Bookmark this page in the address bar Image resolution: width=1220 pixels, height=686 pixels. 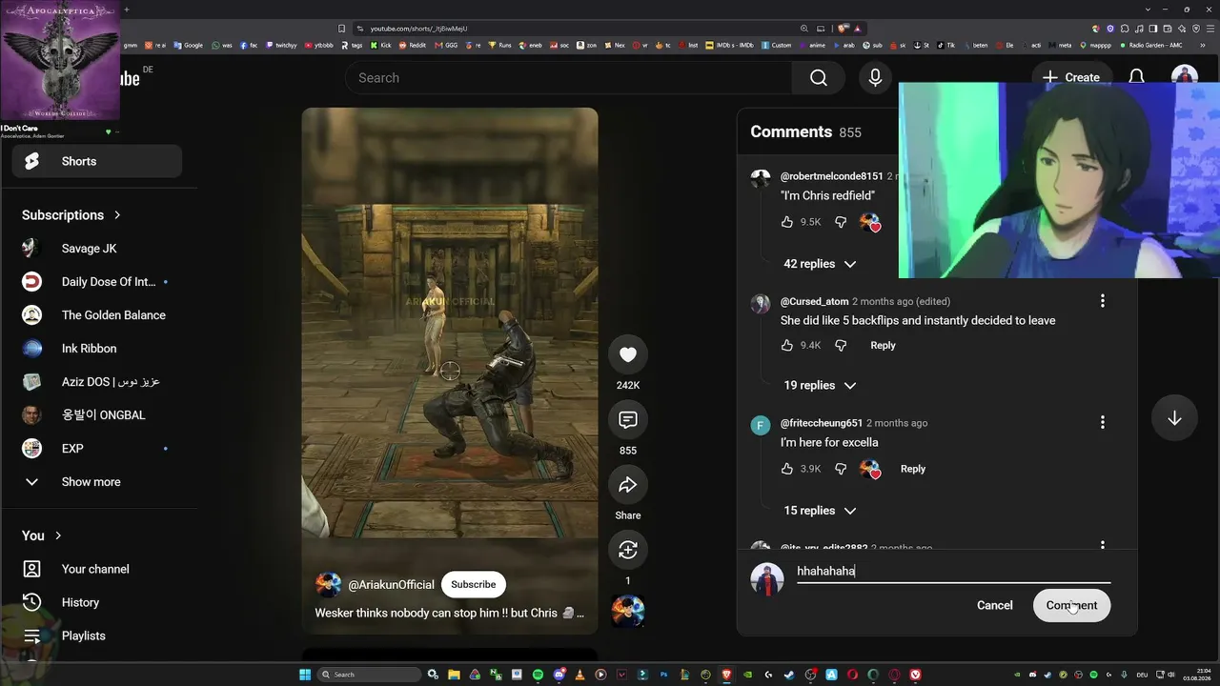coord(341,29)
